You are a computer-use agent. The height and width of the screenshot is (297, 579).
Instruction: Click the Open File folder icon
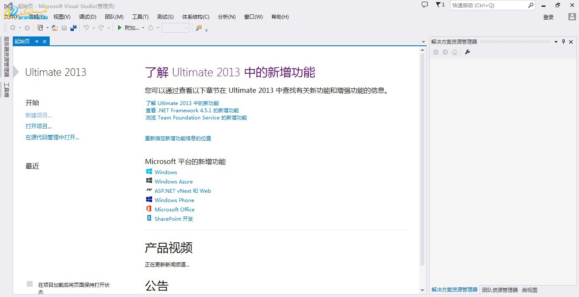click(x=54, y=28)
